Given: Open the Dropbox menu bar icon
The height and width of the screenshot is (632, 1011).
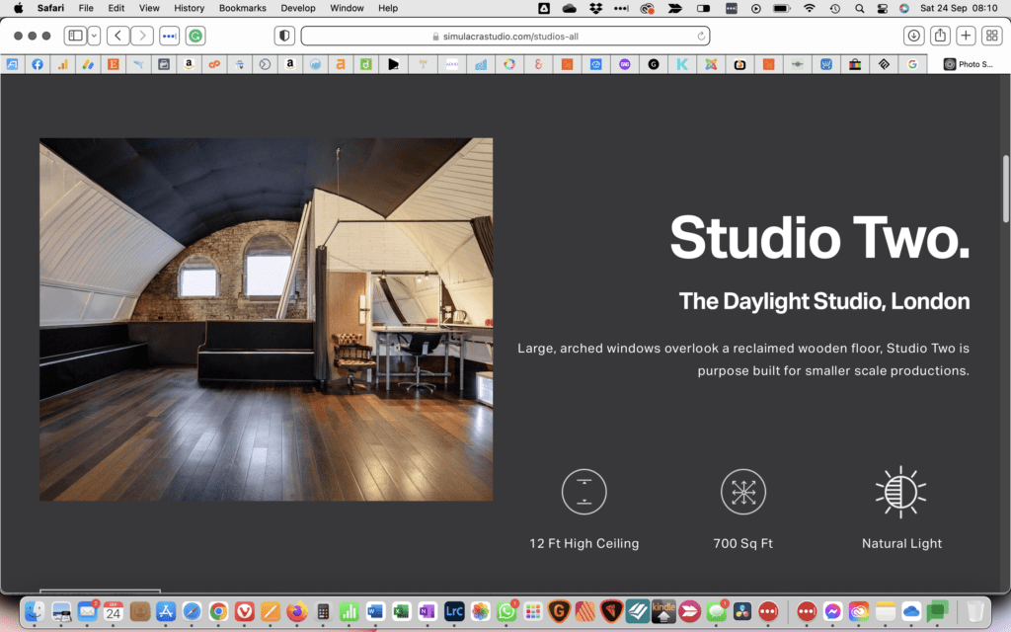Looking at the screenshot, I should coord(595,8).
